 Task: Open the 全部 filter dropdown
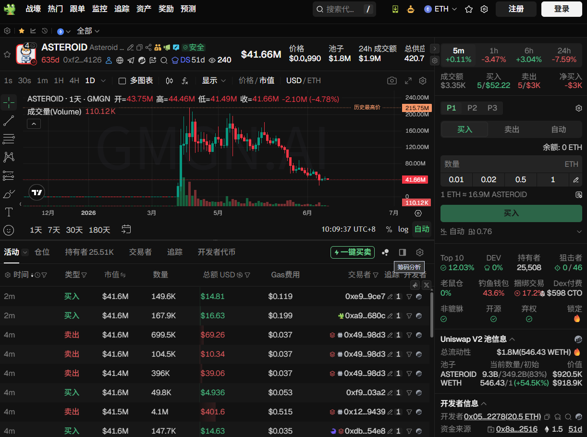click(88, 31)
